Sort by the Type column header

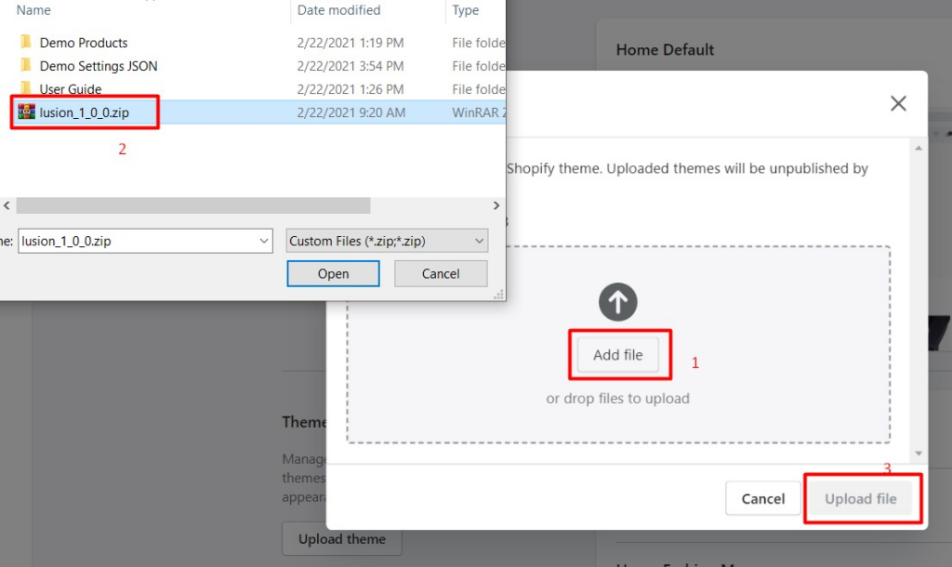[466, 10]
